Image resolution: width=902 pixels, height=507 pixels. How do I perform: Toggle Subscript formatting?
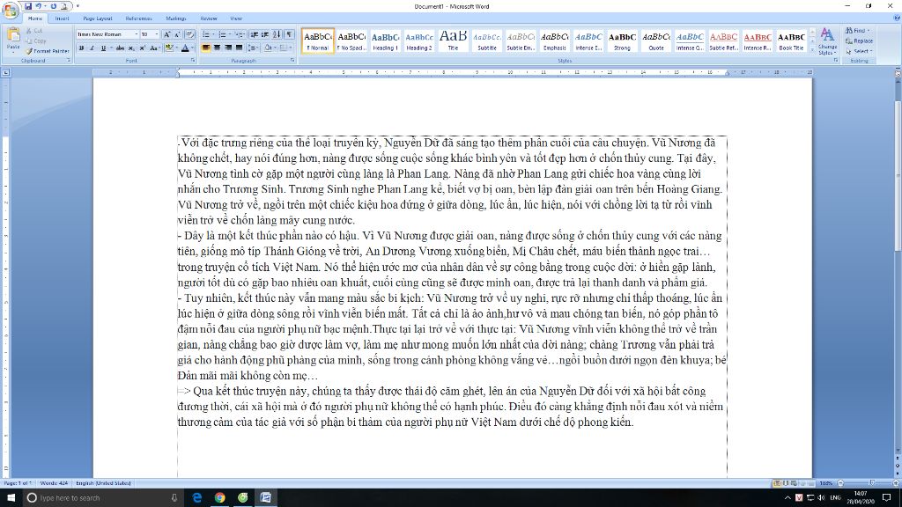pos(131,48)
